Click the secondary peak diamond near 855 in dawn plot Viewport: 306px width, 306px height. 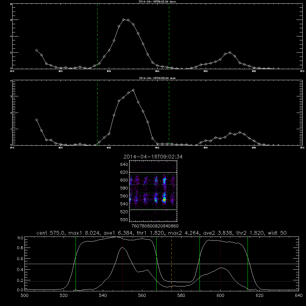click(x=230, y=53)
